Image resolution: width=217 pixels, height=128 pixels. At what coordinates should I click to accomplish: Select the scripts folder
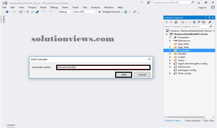click(x=181, y=57)
